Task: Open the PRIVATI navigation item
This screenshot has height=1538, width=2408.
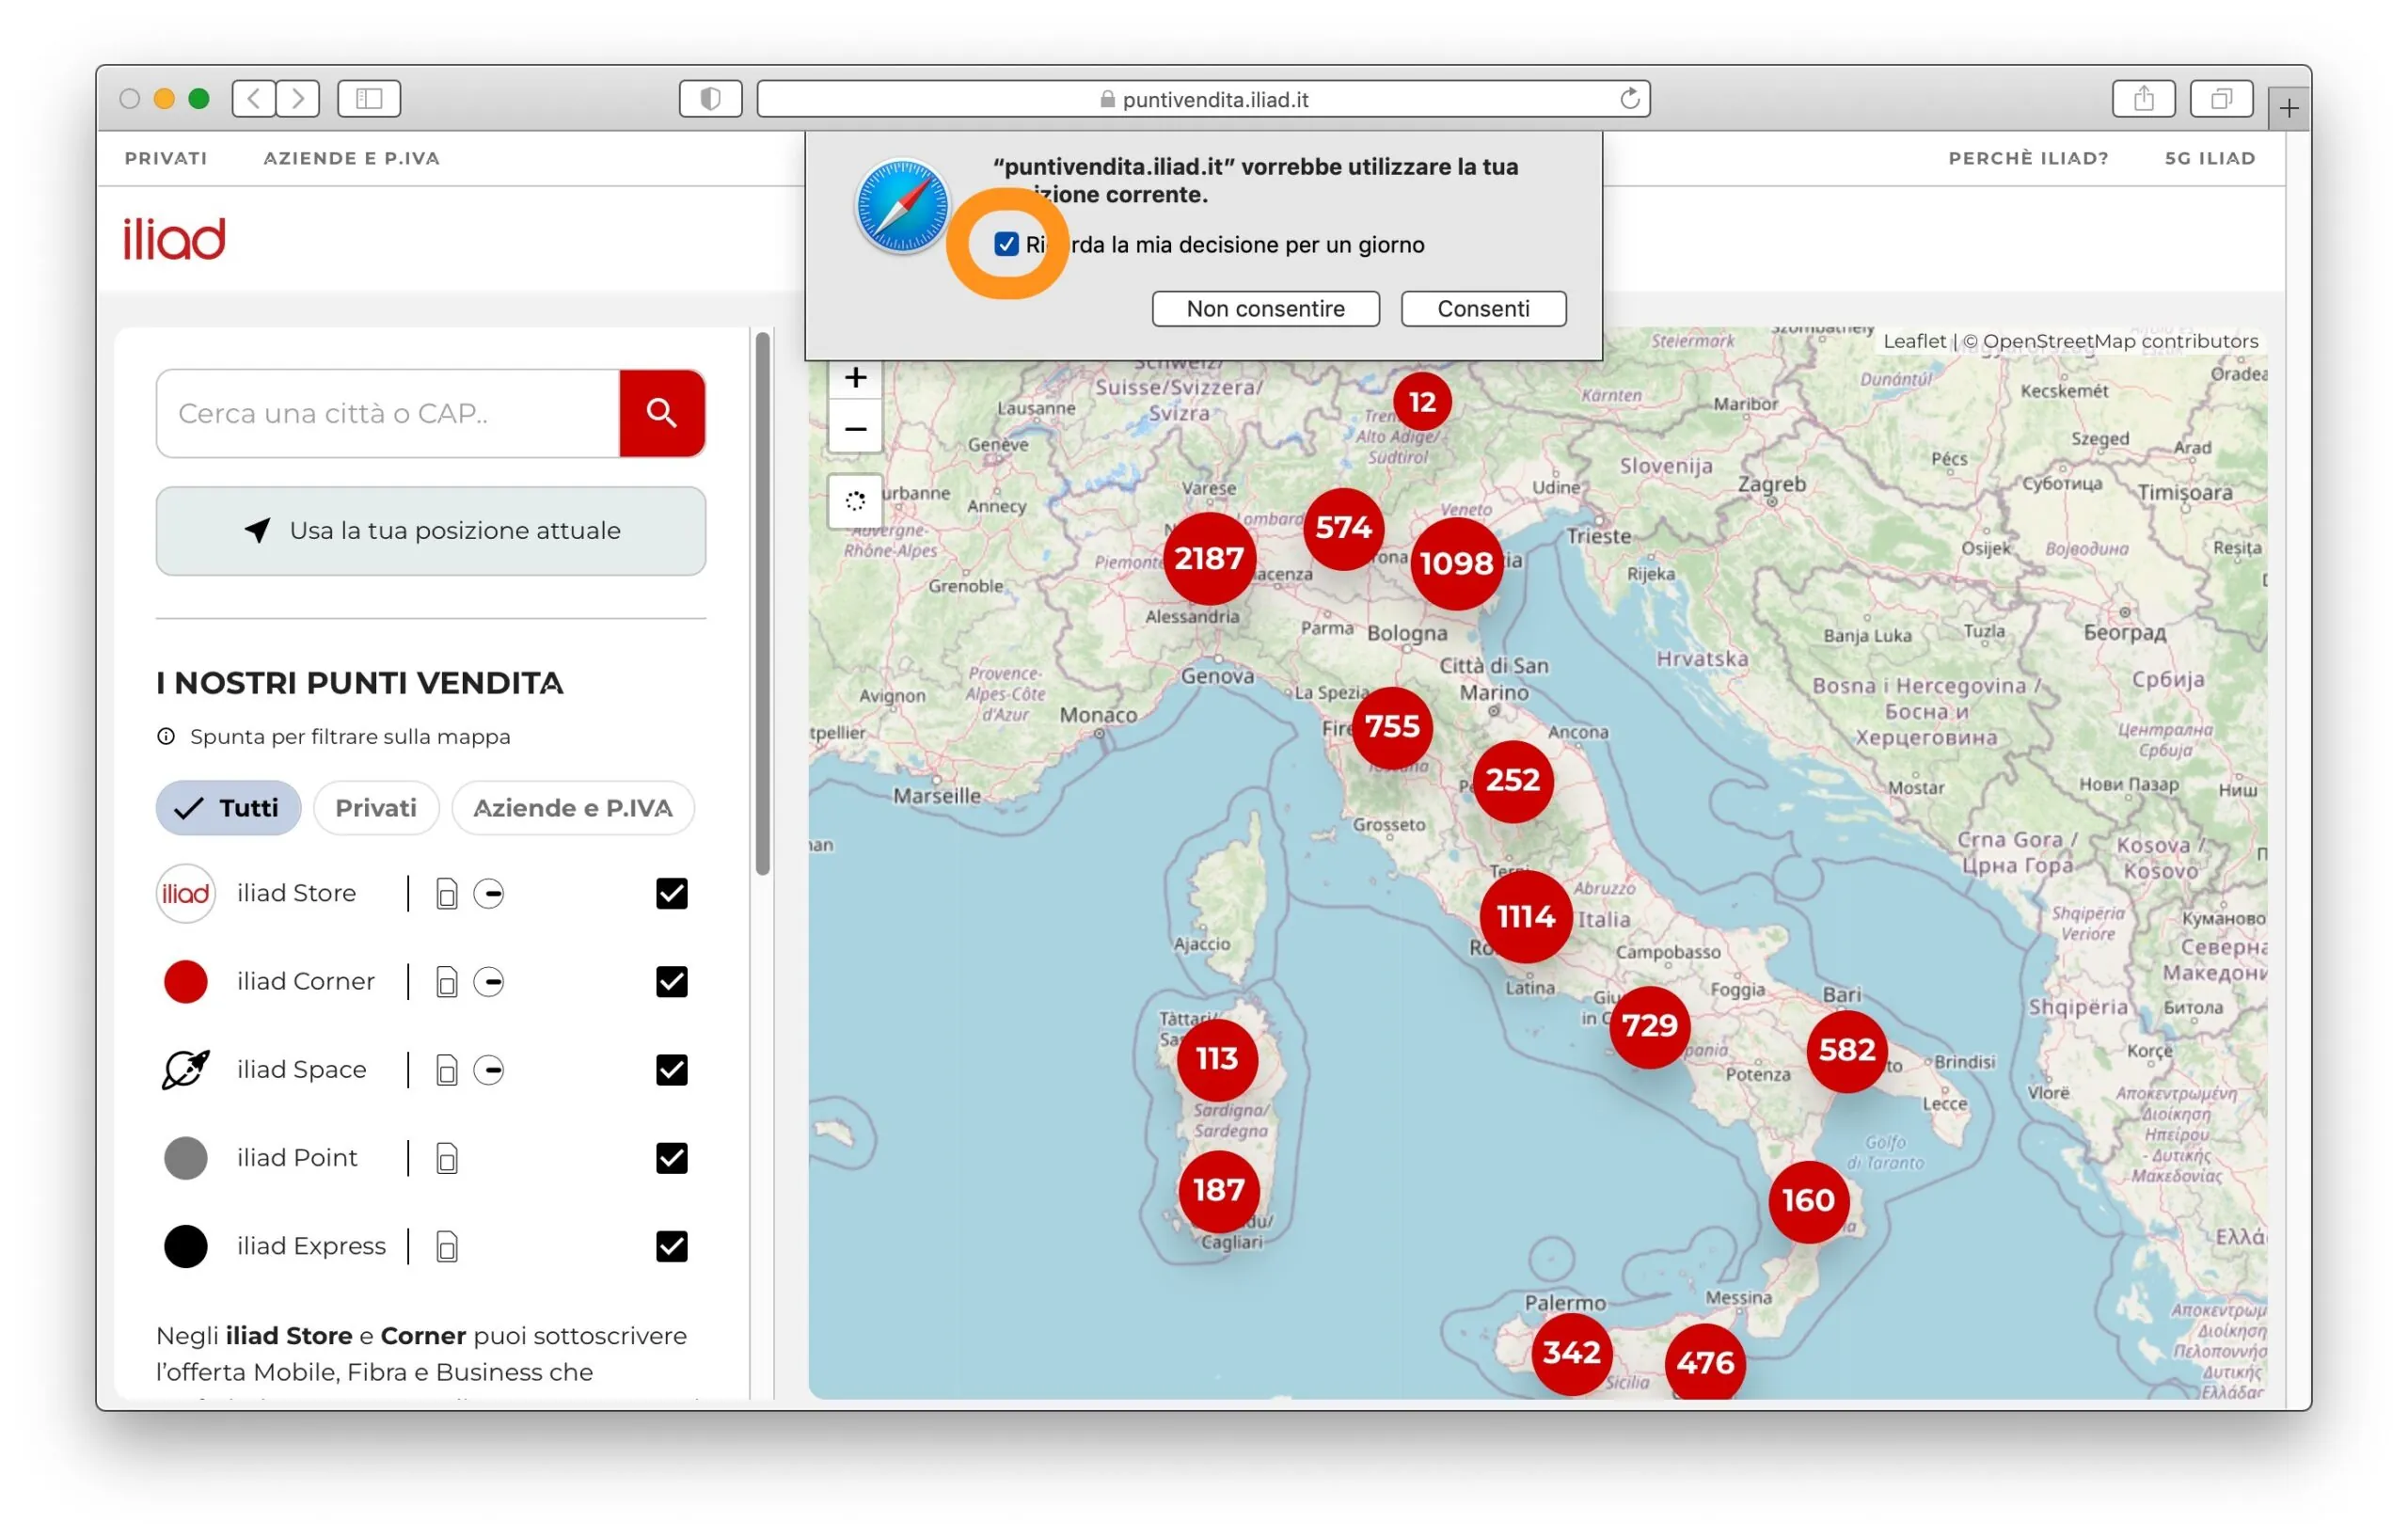Action: [x=166, y=157]
